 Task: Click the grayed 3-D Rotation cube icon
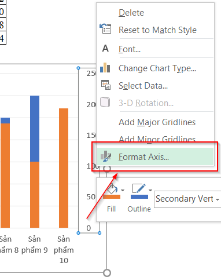point(105,102)
